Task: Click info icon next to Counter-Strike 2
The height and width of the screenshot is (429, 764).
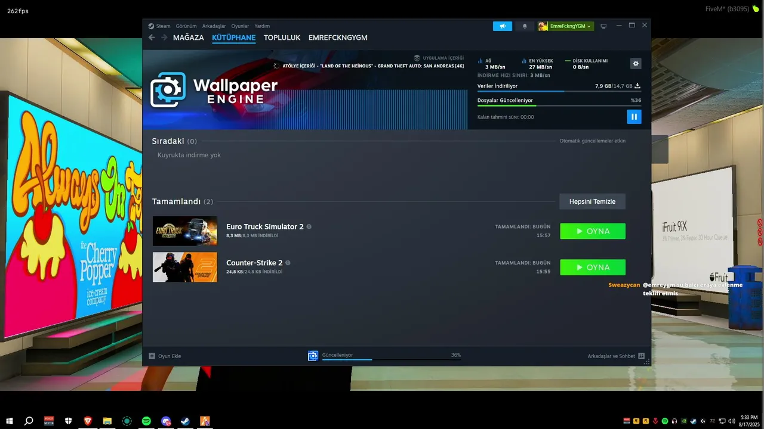Action: point(288,263)
